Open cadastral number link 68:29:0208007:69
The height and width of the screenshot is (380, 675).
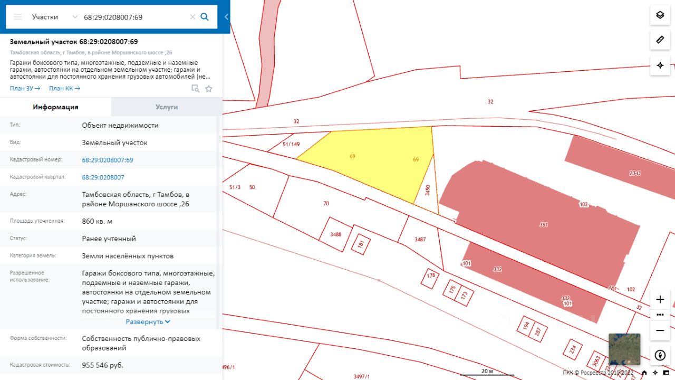(x=108, y=160)
